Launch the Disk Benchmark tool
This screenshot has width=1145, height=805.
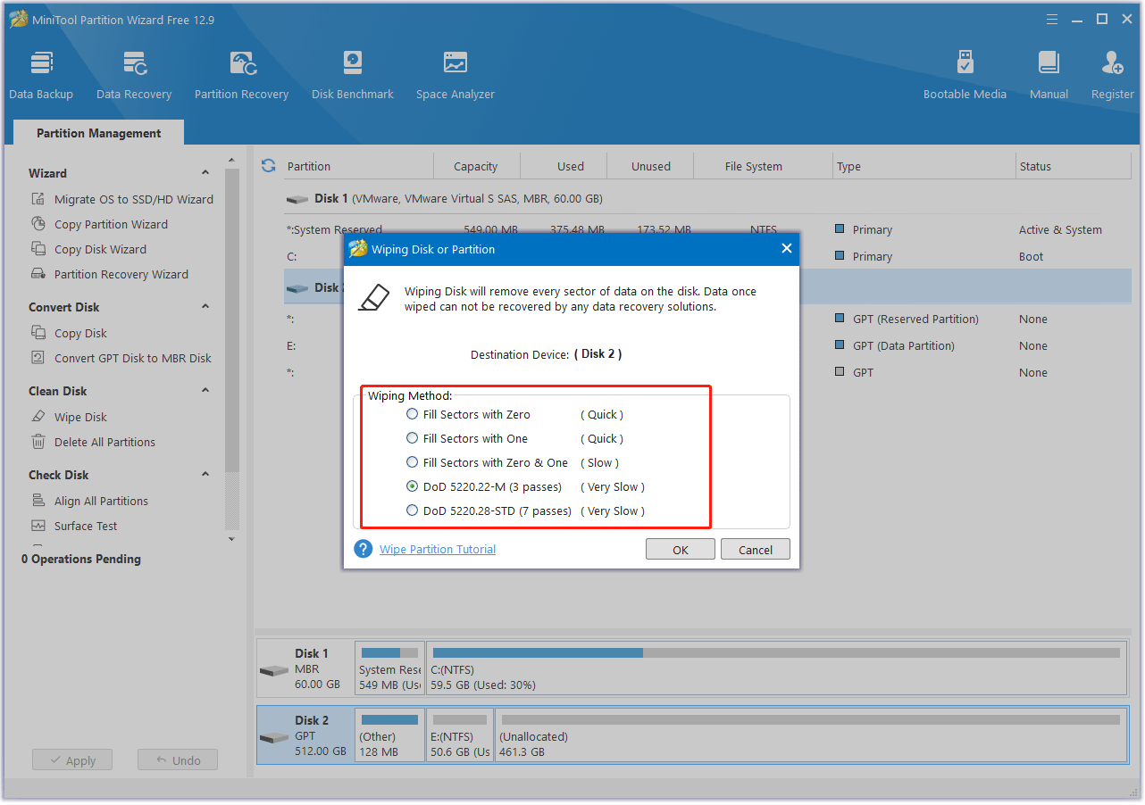(x=352, y=71)
